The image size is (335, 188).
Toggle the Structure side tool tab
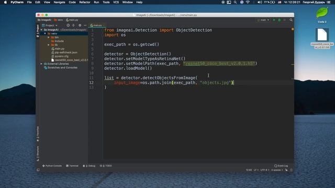tap(38, 154)
